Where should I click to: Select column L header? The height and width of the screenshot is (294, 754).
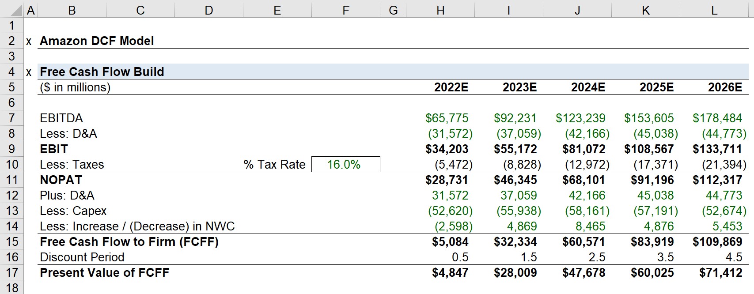[x=714, y=10]
